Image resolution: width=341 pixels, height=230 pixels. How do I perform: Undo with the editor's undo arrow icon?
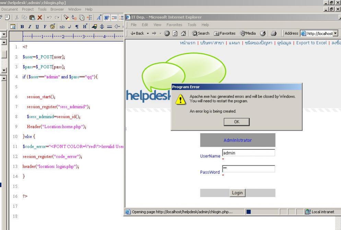49,17
